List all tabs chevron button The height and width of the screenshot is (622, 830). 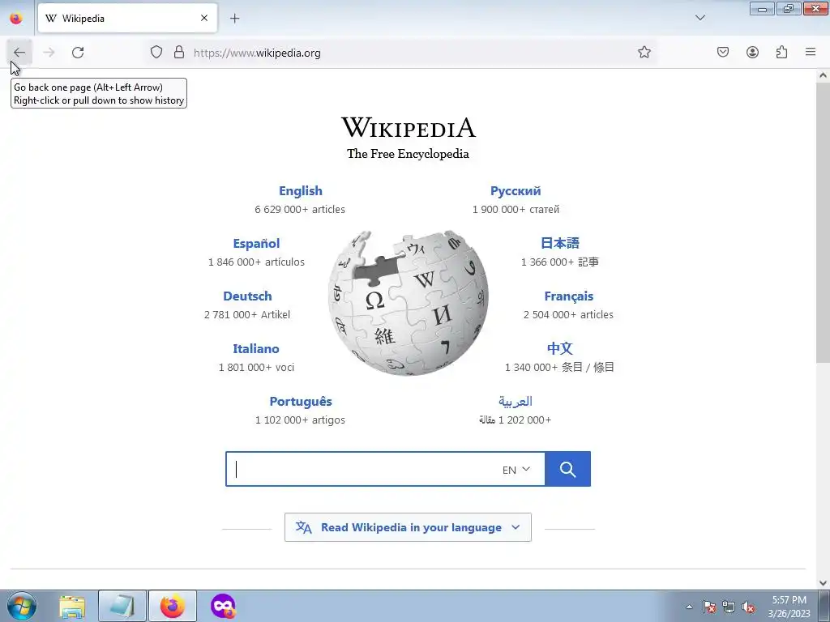(x=700, y=18)
